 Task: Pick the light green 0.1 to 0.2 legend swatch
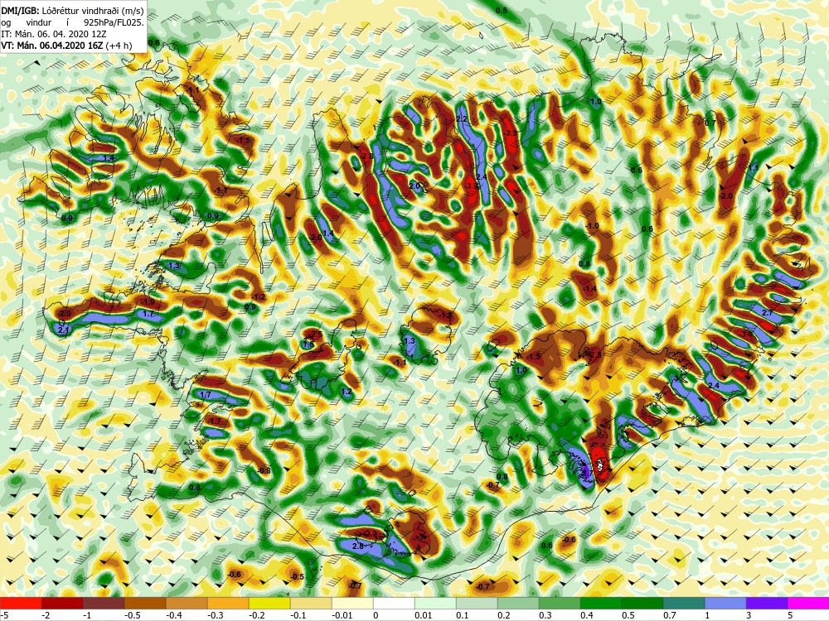(477, 603)
